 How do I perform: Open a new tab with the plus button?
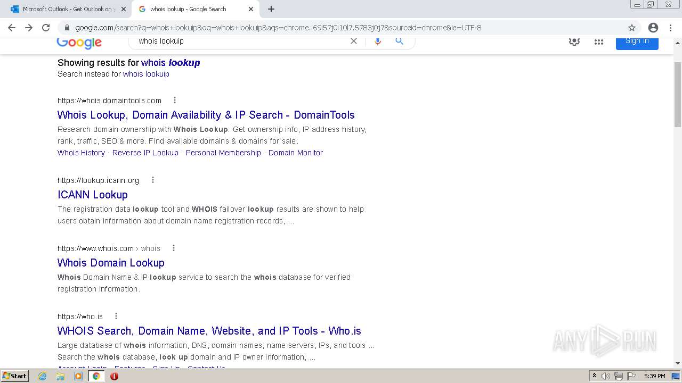click(x=271, y=9)
